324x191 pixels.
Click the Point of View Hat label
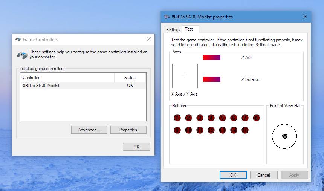click(x=285, y=106)
